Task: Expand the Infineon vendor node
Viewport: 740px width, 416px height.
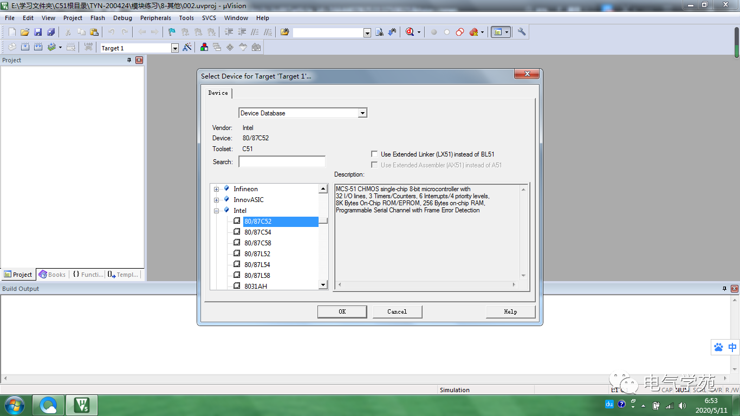Action: pos(216,189)
